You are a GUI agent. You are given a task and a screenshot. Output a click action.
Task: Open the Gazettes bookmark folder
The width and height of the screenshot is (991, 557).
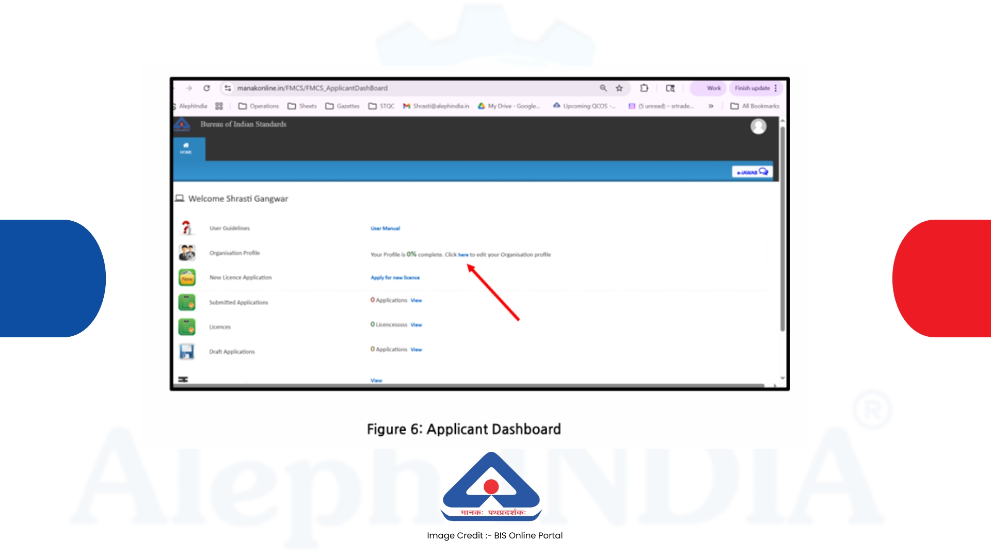coord(342,106)
